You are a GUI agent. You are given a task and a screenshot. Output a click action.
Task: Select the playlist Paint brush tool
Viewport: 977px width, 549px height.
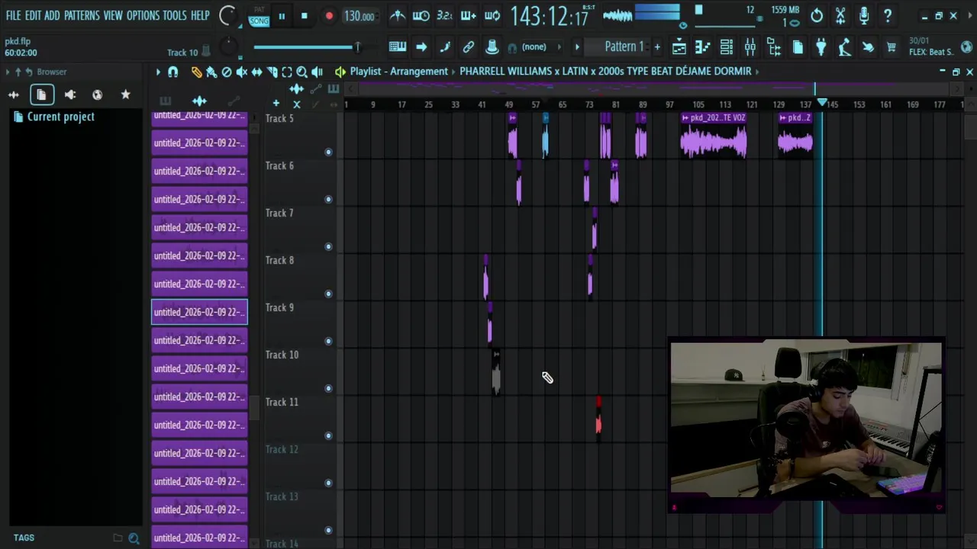pyautogui.click(x=211, y=72)
